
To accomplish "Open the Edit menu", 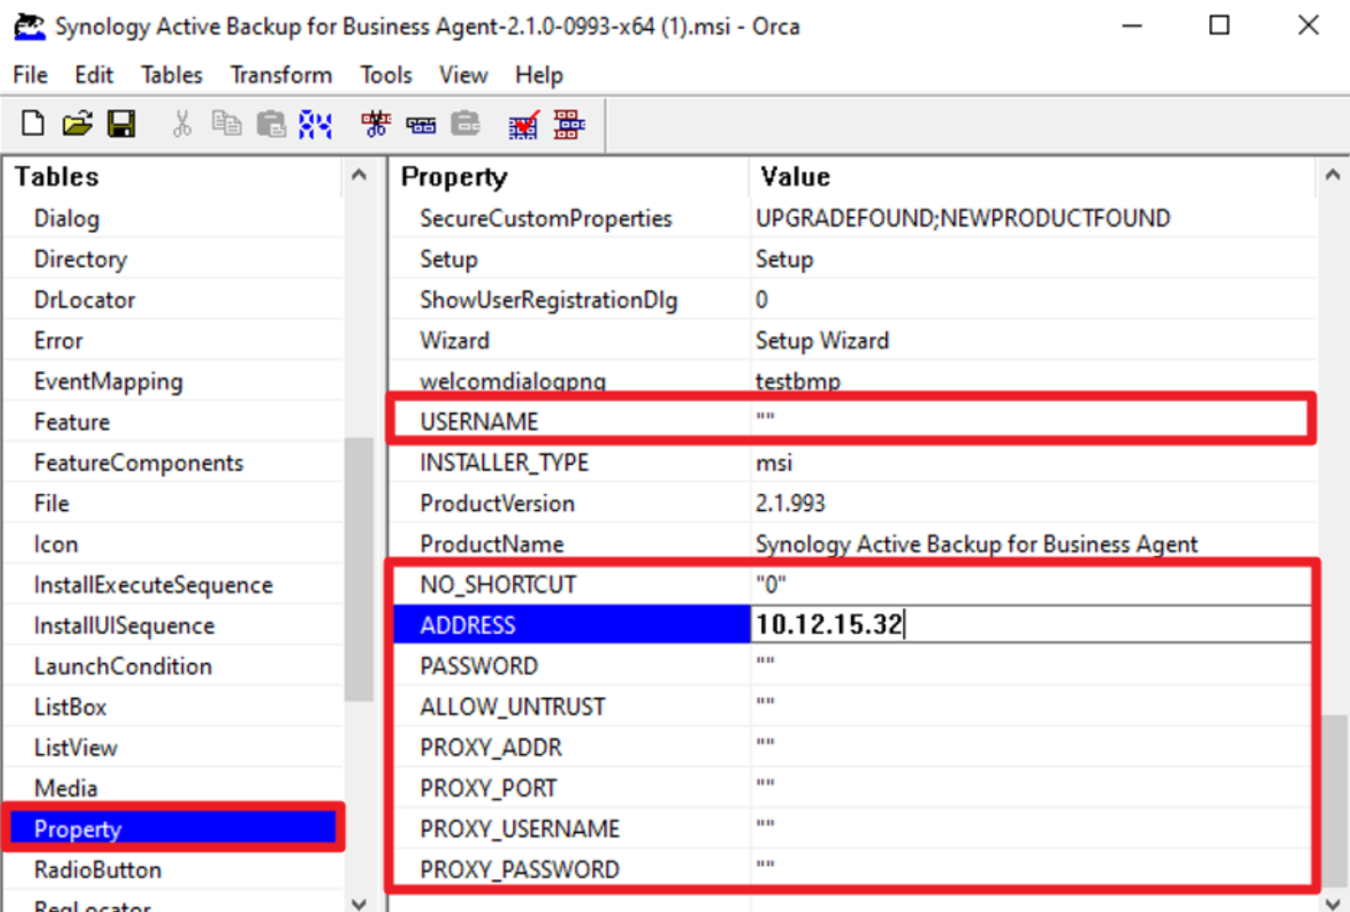I will (94, 75).
